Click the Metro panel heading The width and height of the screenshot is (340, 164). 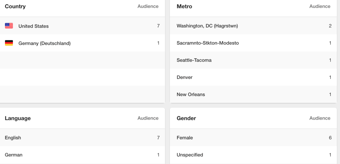(x=184, y=7)
